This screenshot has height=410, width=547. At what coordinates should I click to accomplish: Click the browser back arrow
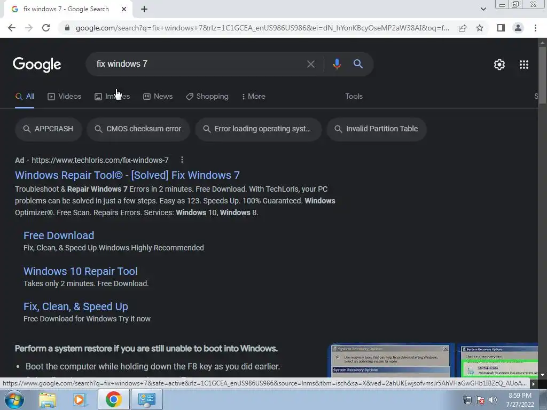(x=12, y=28)
